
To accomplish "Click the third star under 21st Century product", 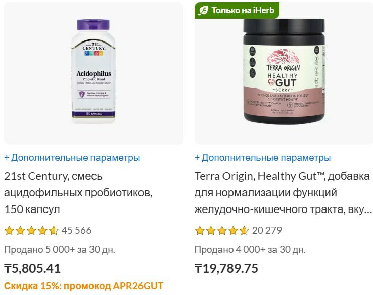I will coord(31,230).
